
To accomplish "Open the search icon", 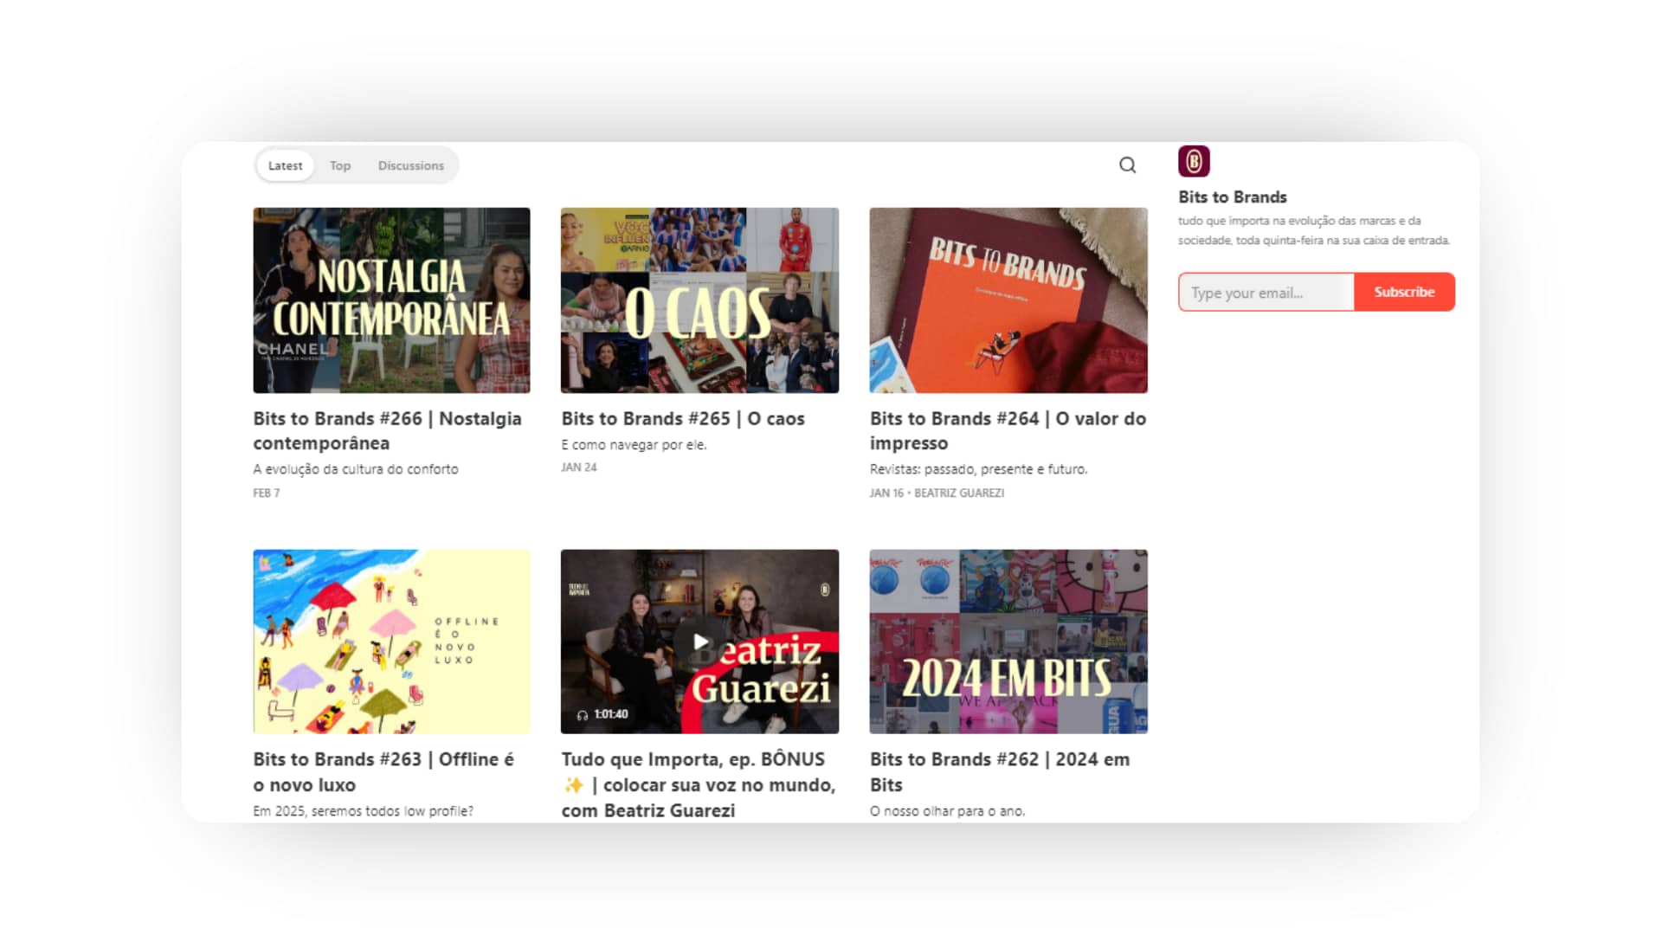I will pos(1127,164).
